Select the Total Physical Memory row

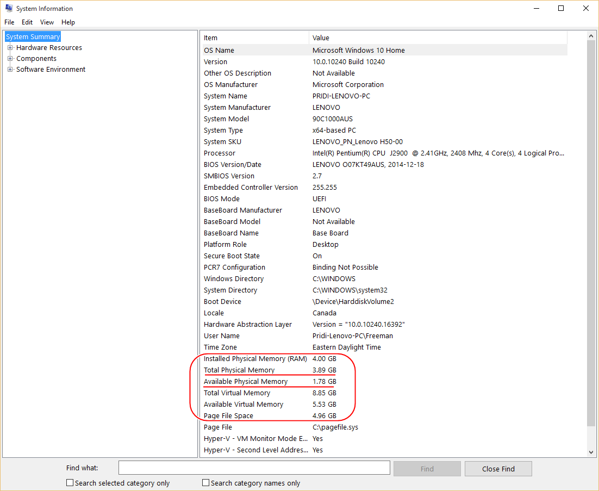coord(385,370)
